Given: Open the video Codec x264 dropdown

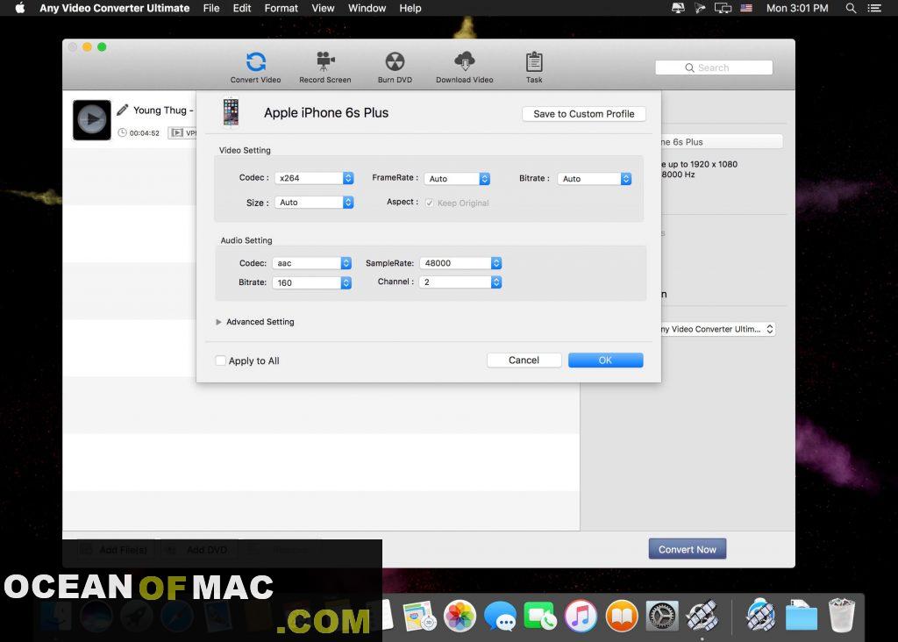Looking at the screenshot, I should (x=314, y=178).
